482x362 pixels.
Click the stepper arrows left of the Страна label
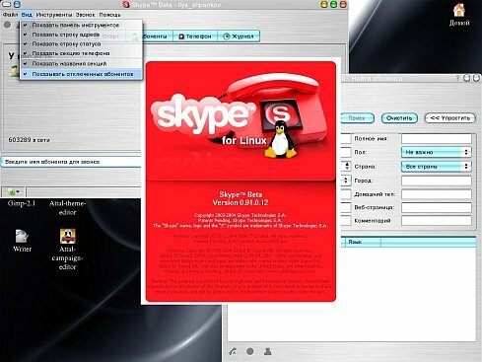pyautogui.click(x=347, y=166)
